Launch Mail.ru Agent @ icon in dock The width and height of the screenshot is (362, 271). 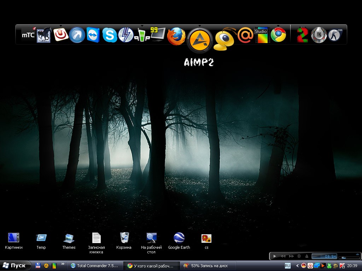(245, 35)
